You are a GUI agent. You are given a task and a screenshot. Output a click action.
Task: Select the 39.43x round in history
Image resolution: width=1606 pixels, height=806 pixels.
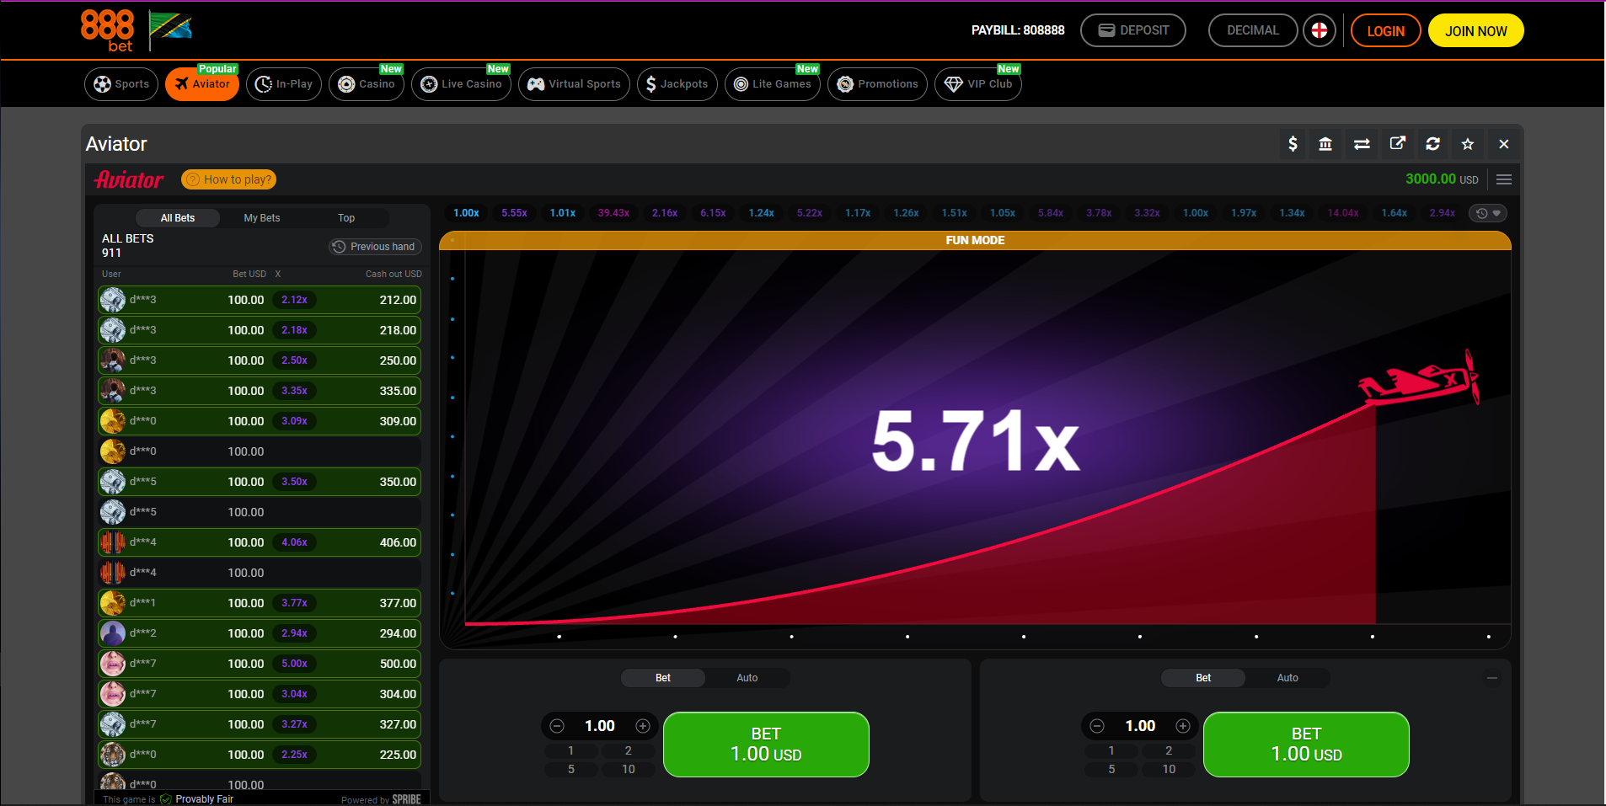(x=613, y=213)
